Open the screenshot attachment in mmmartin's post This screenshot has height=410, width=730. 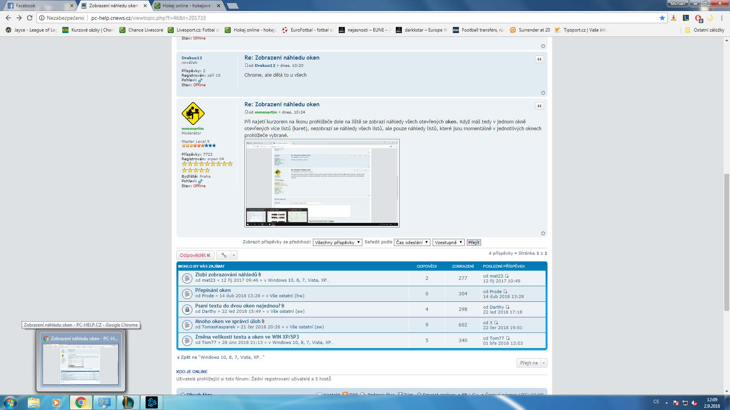pos(322,183)
